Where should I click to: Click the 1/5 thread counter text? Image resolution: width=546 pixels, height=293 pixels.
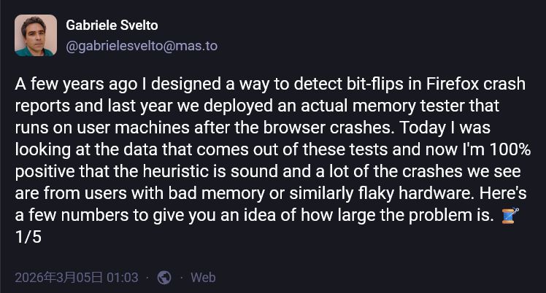click(26, 238)
